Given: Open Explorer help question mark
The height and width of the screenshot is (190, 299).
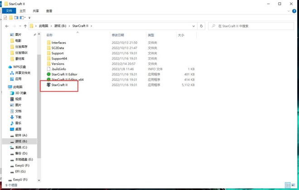Looking at the screenshot, I should [294, 11].
